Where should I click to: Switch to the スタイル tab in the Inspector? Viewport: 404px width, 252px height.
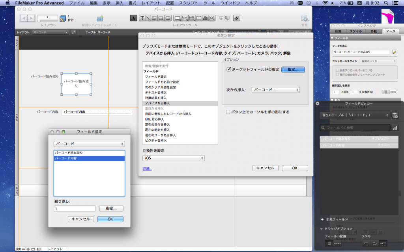(355, 31)
